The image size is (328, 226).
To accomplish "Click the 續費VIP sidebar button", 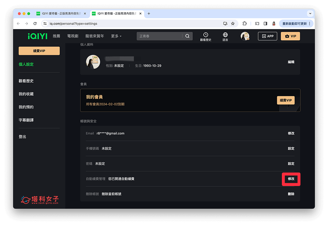I will [x=39, y=51].
